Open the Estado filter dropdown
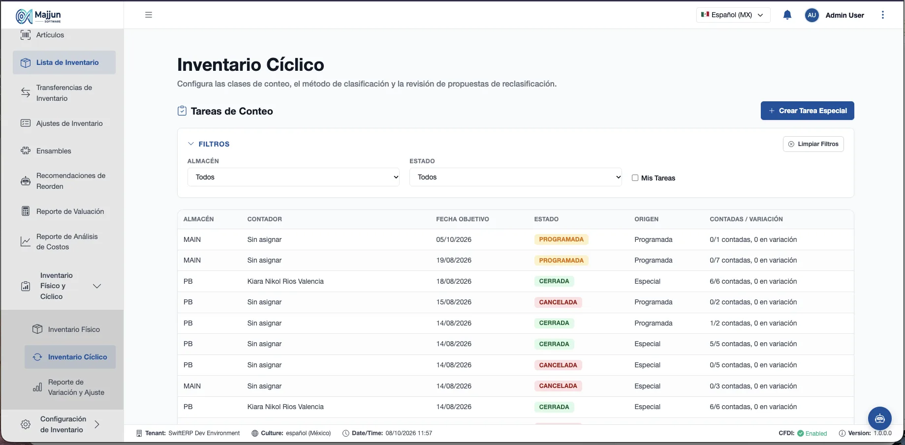905x445 pixels. coord(516,177)
